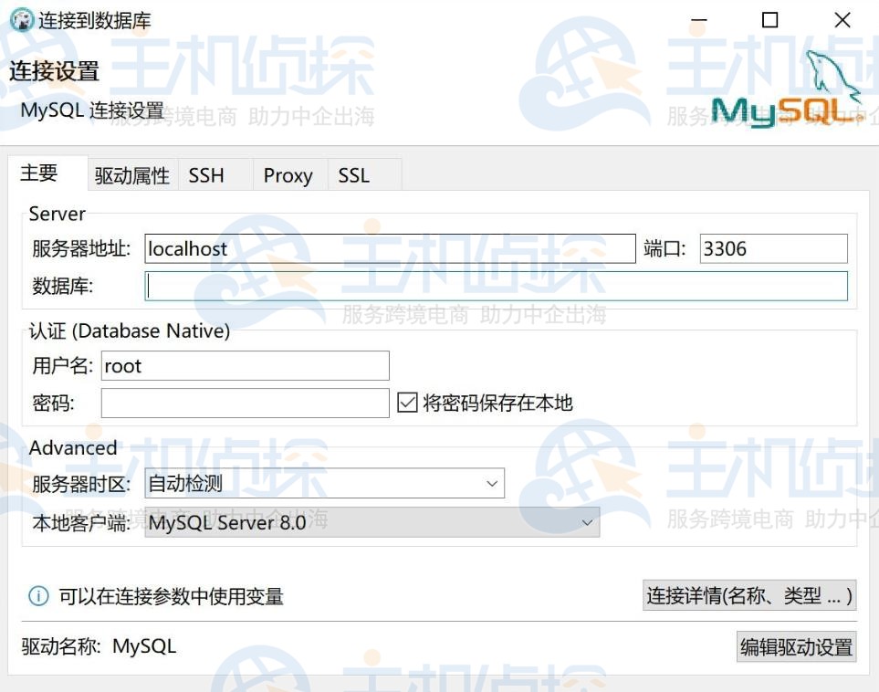
Task: Click the 端口 field showing 3306
Action: coord(771,247)
